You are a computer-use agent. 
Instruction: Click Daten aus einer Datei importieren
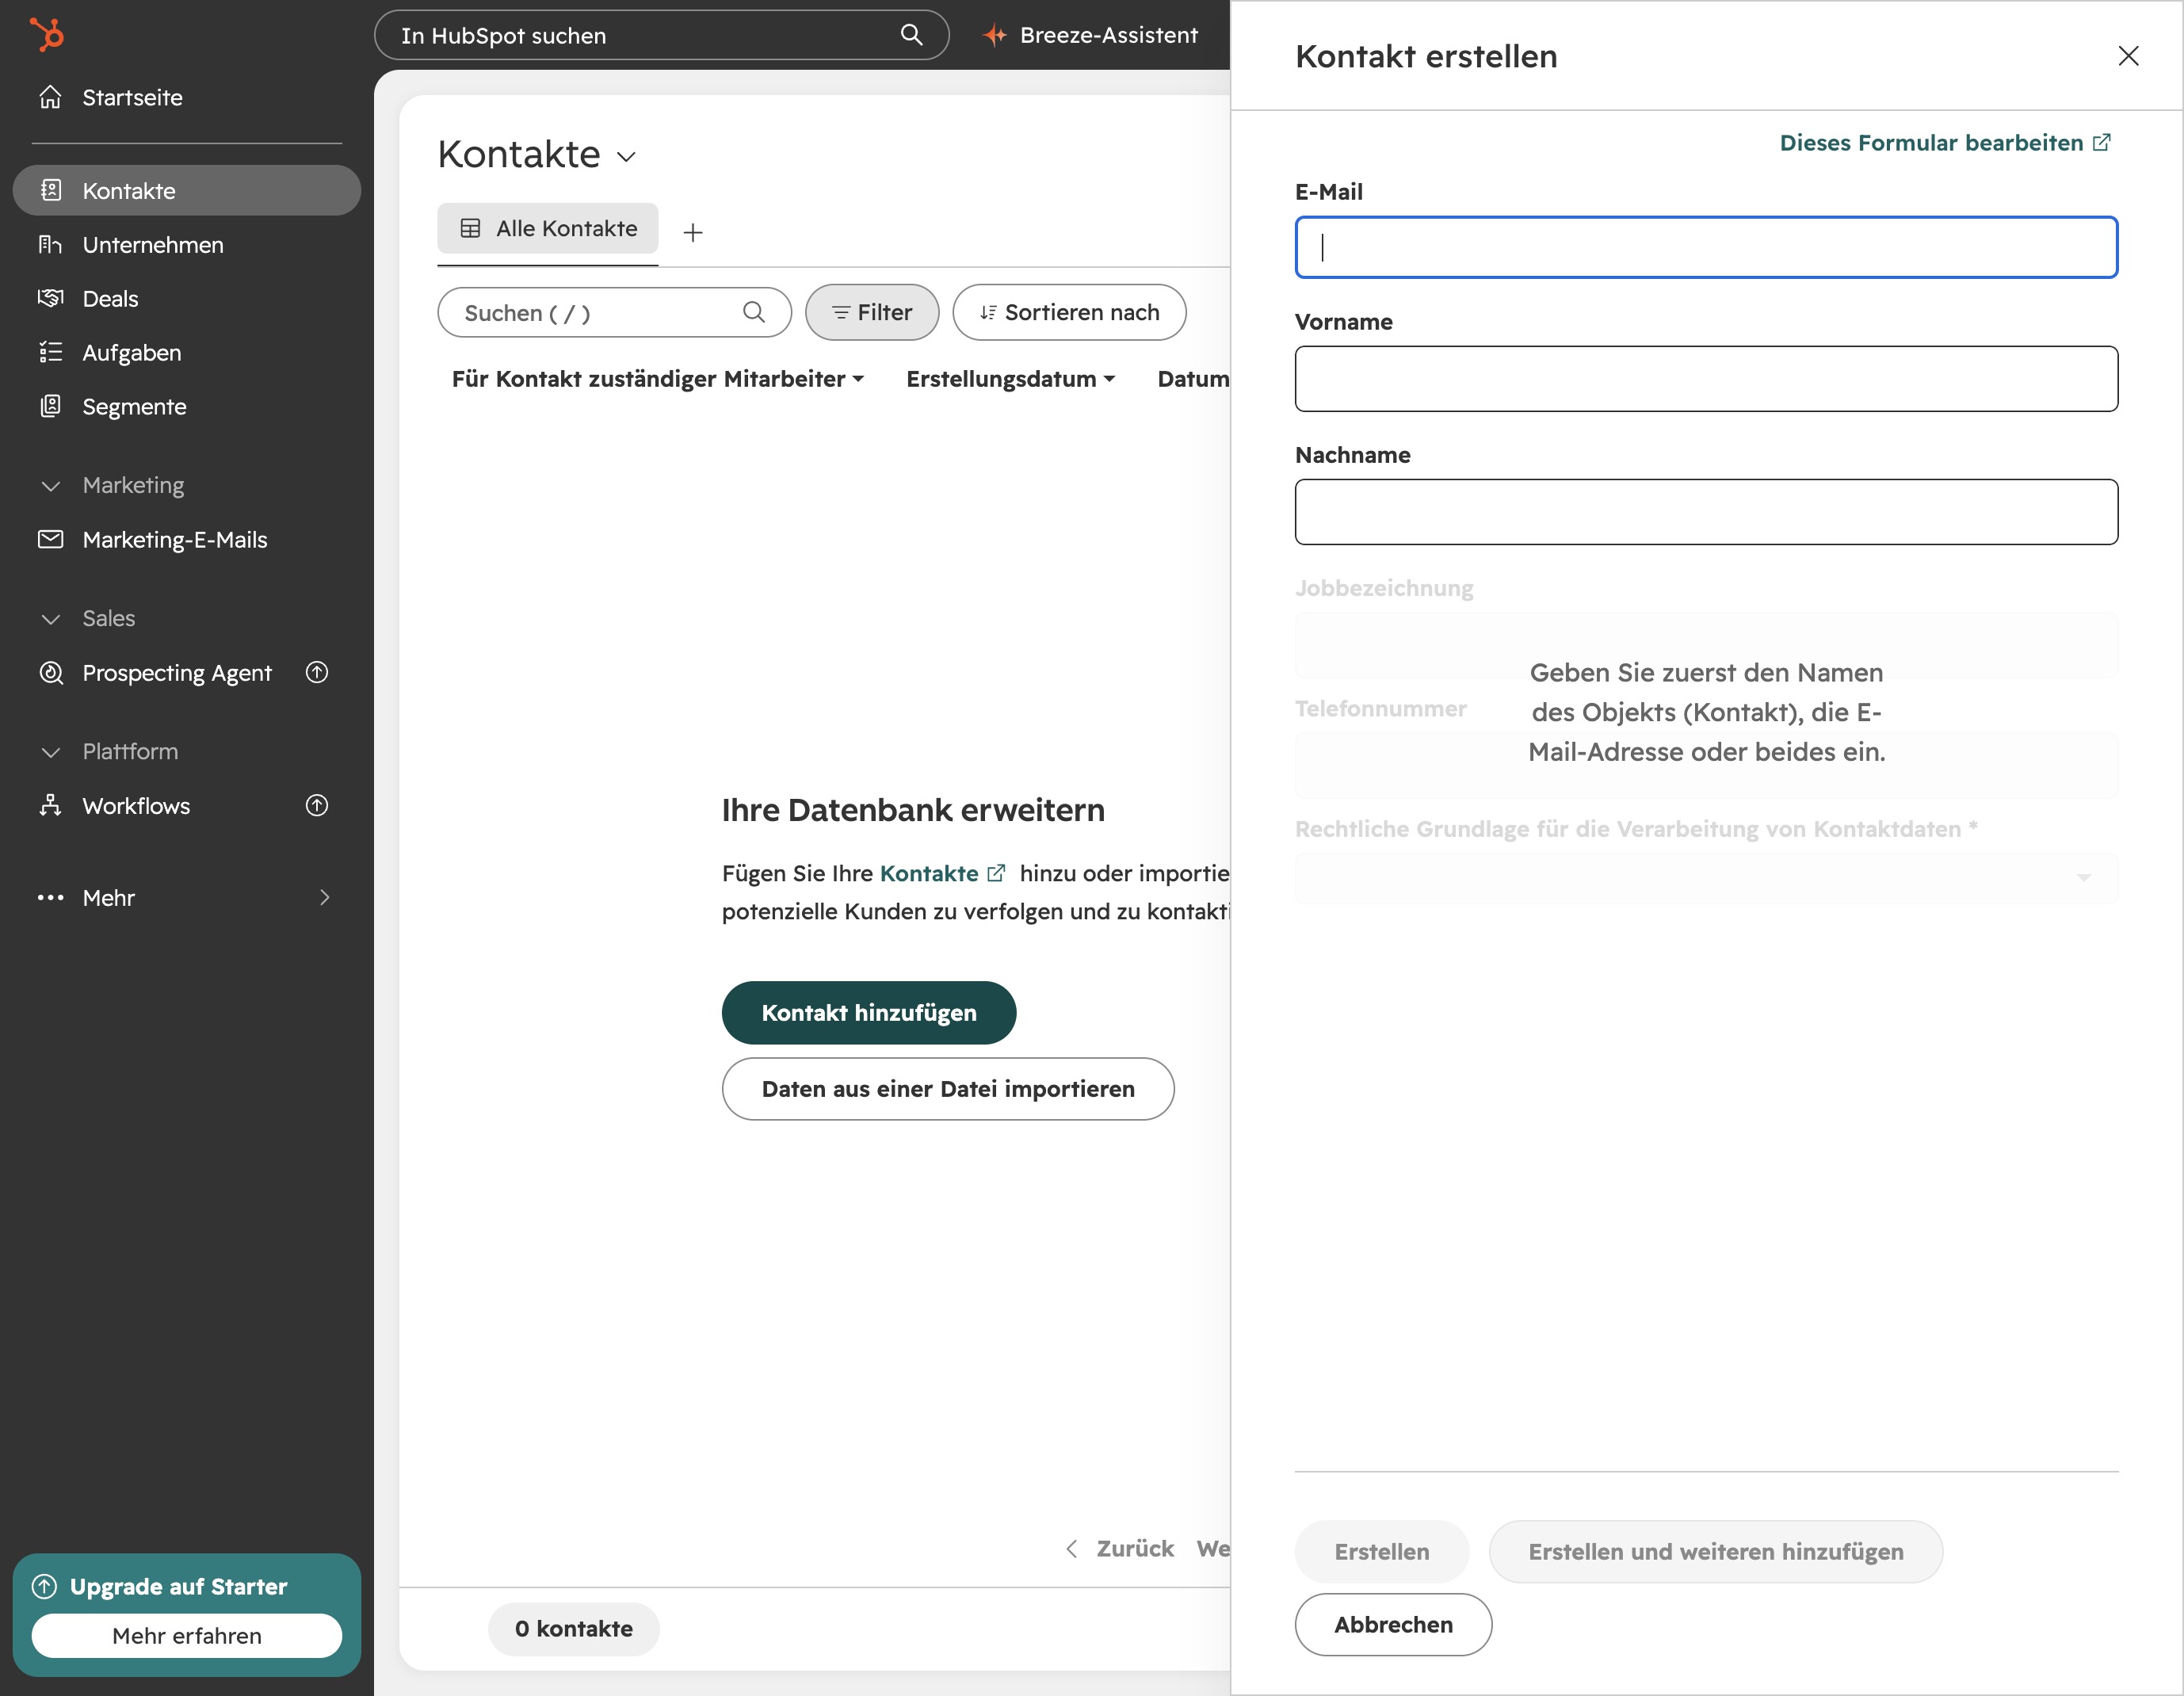click(x=948, y=1089)
